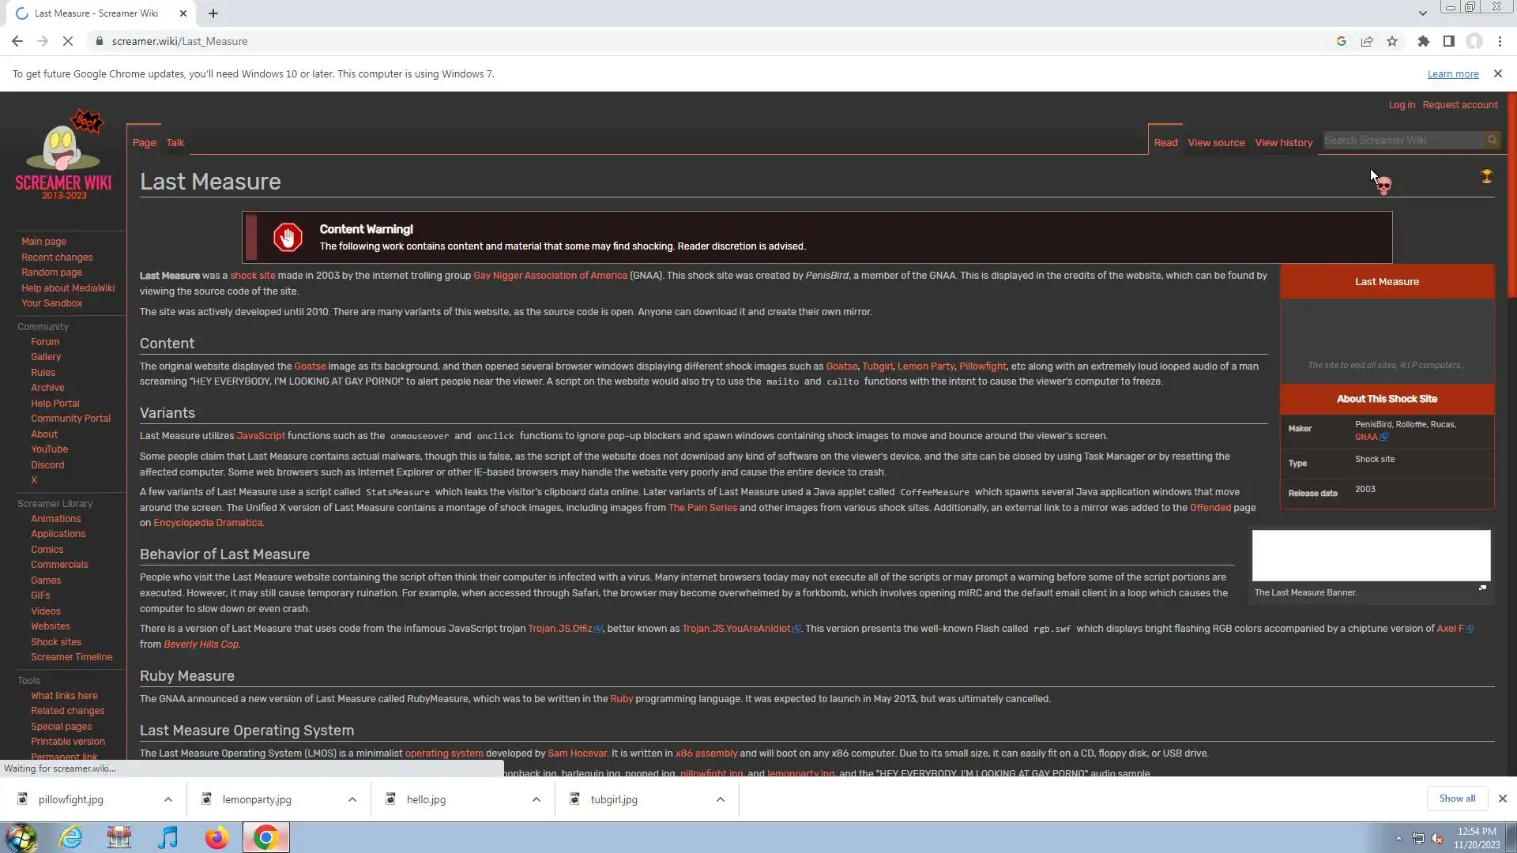This screenshot has width=1517, height=853.
Task: Click the Request account link
Action: [1459, 105]
